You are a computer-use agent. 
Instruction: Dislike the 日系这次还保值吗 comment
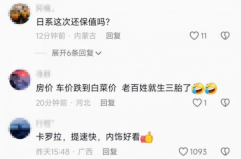(225, 35)
